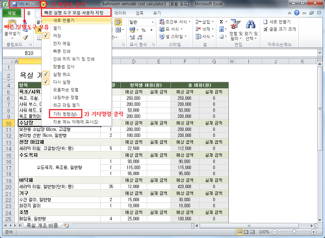Viewport: 325px width, 238px height.
Task: Select the Format Painter brush icon
Action: coord(25,38)
